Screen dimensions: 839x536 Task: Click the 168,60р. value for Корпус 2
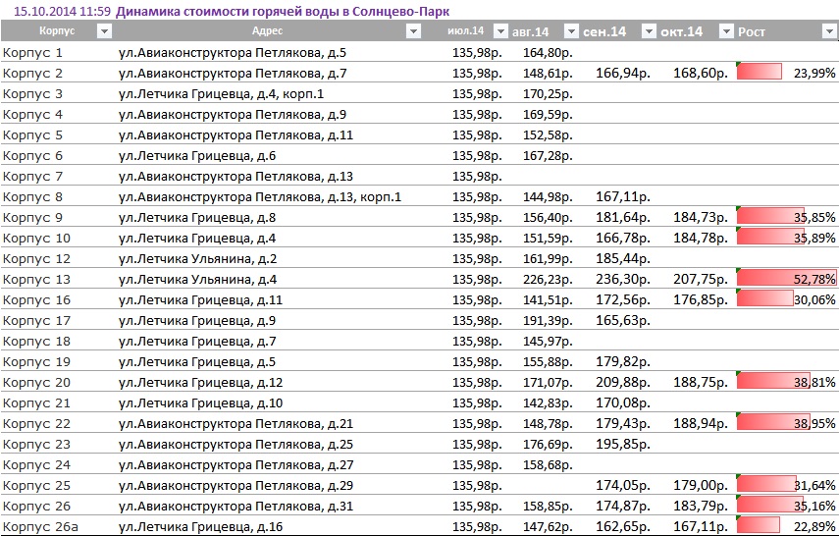pos(701,74)
